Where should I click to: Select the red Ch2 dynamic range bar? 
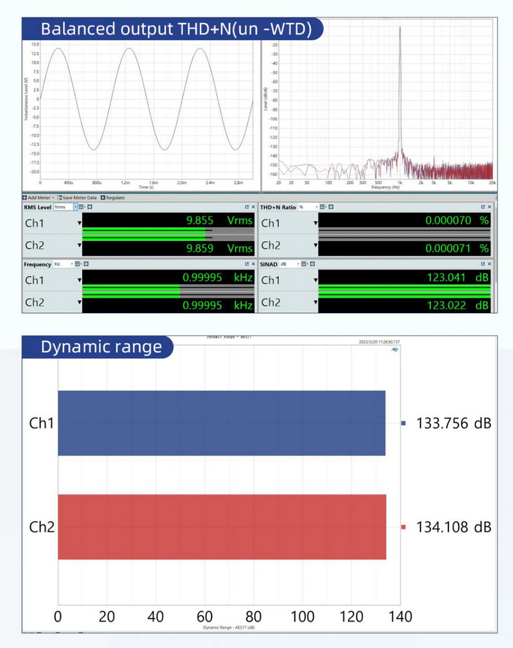222,527
